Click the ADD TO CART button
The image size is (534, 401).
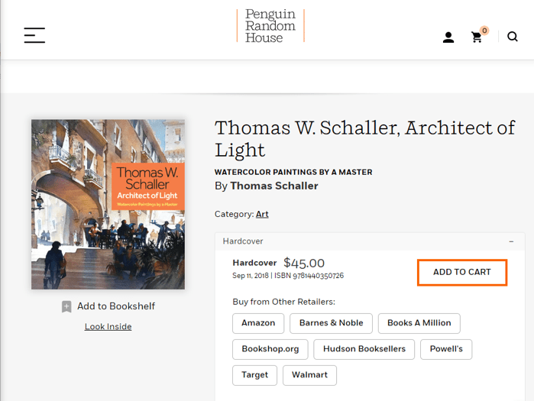click(461, 273)
